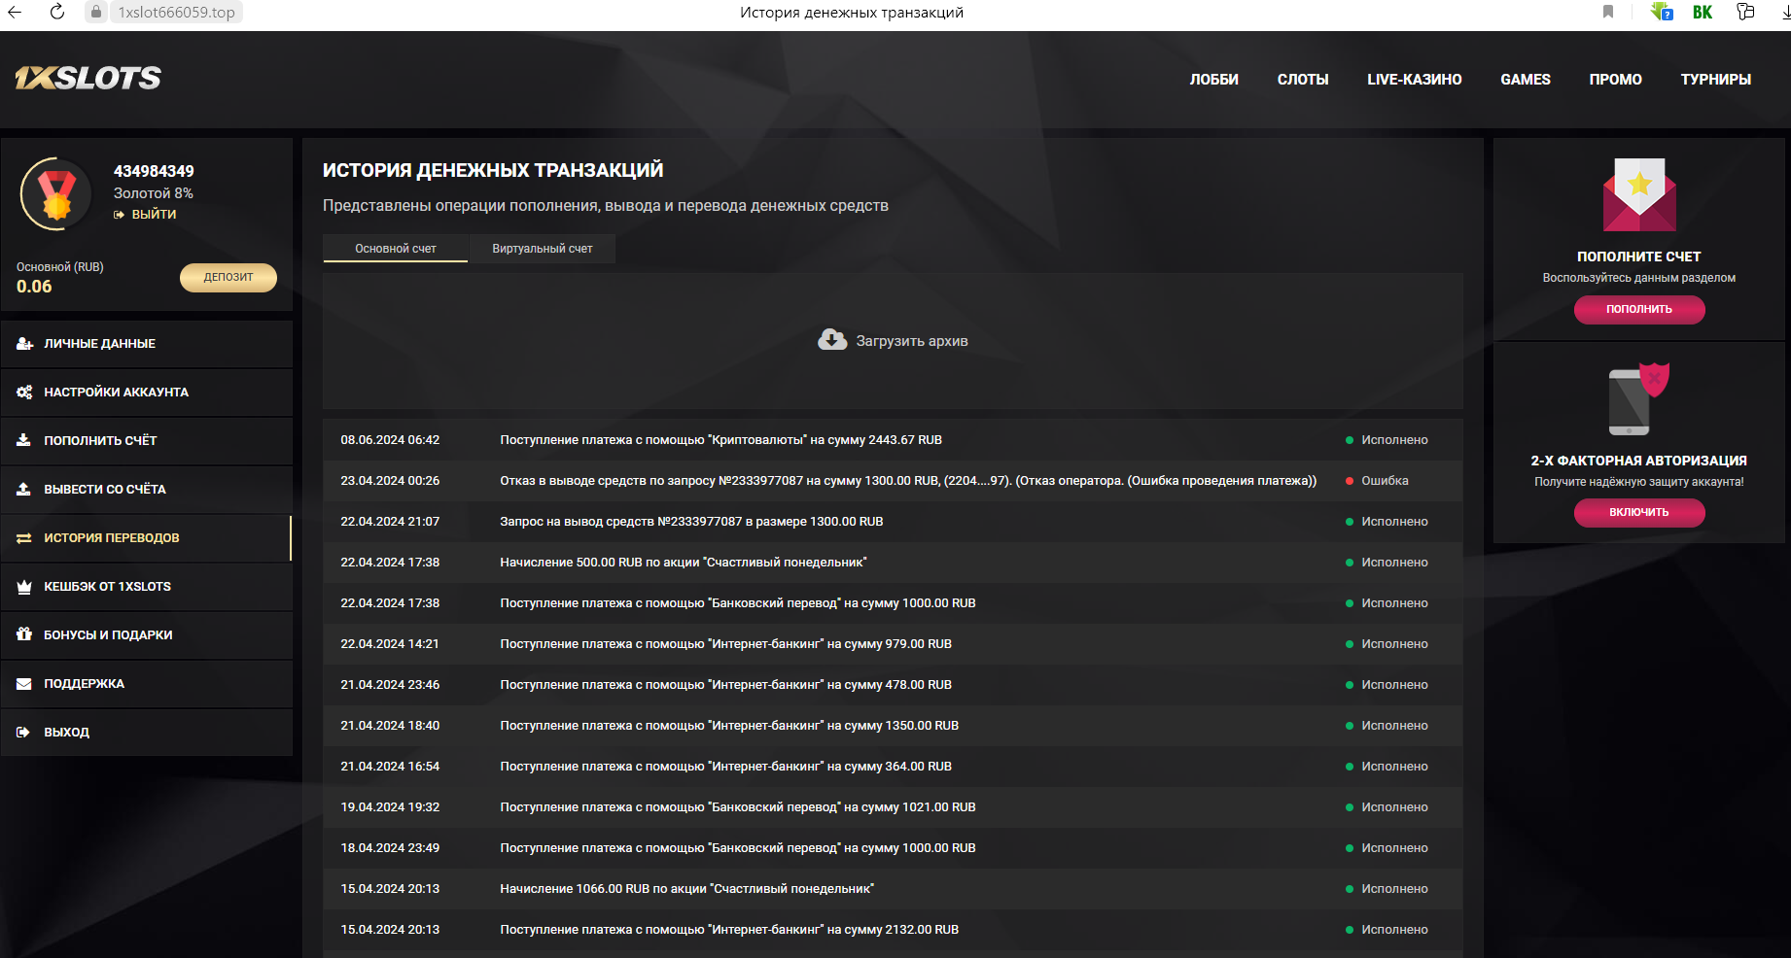This screenshot has width=1791, height=958.
Task: Click the browser back arrow
Action: (15, 12)
